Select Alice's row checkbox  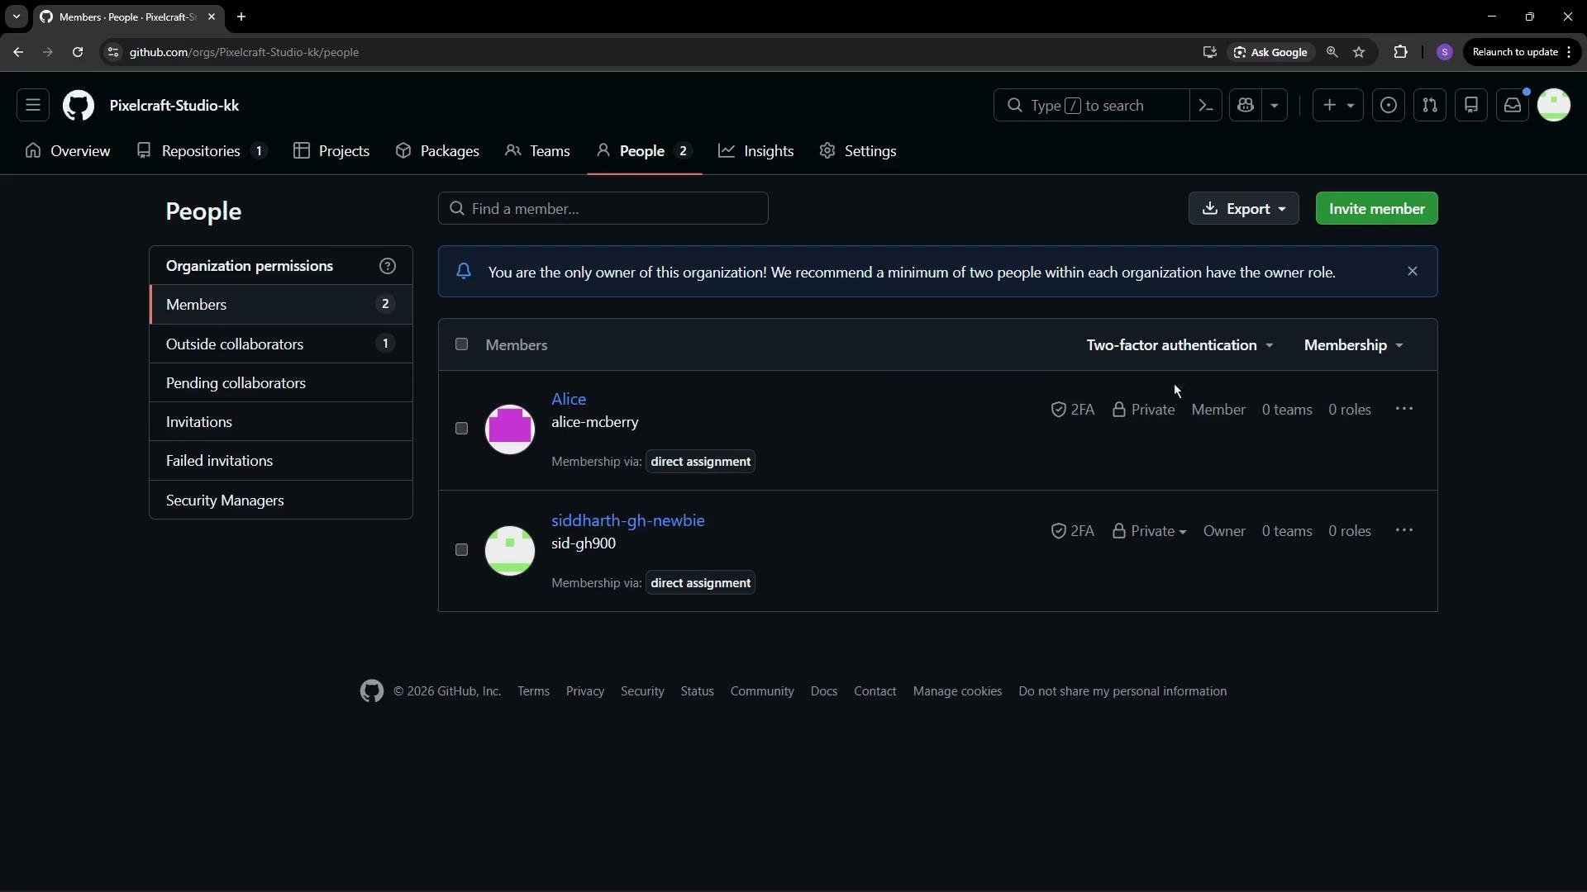point(461,429)
